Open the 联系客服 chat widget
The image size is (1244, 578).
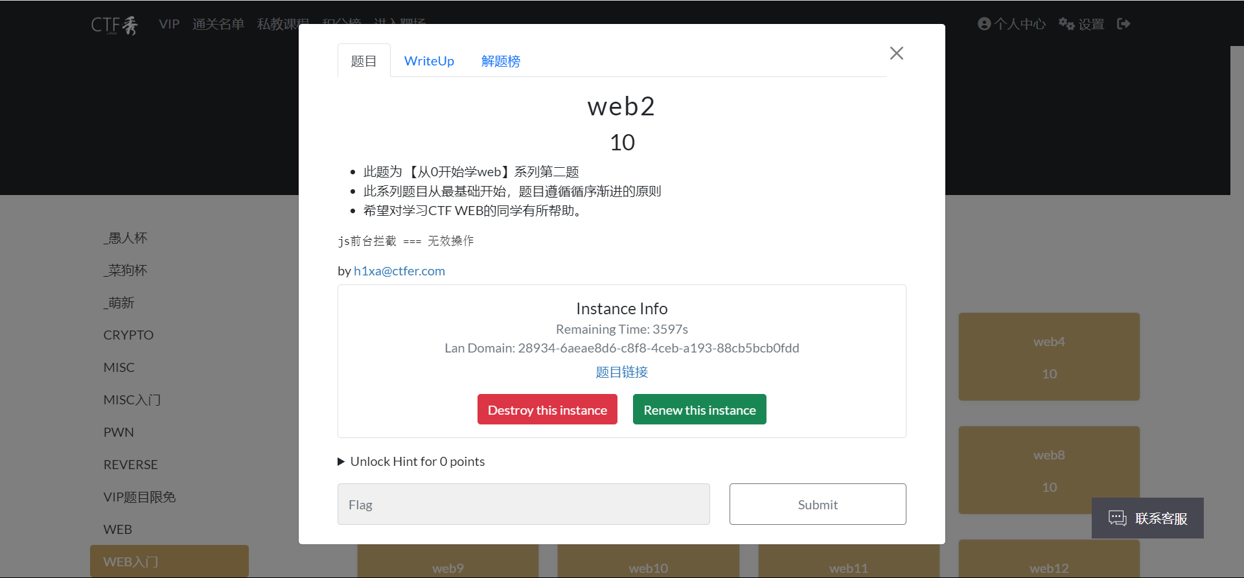pyautogui.click(x=1147, y=518)
